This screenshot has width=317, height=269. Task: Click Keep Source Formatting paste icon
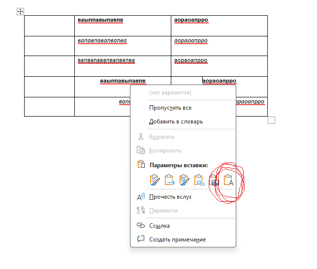(155, 181)
